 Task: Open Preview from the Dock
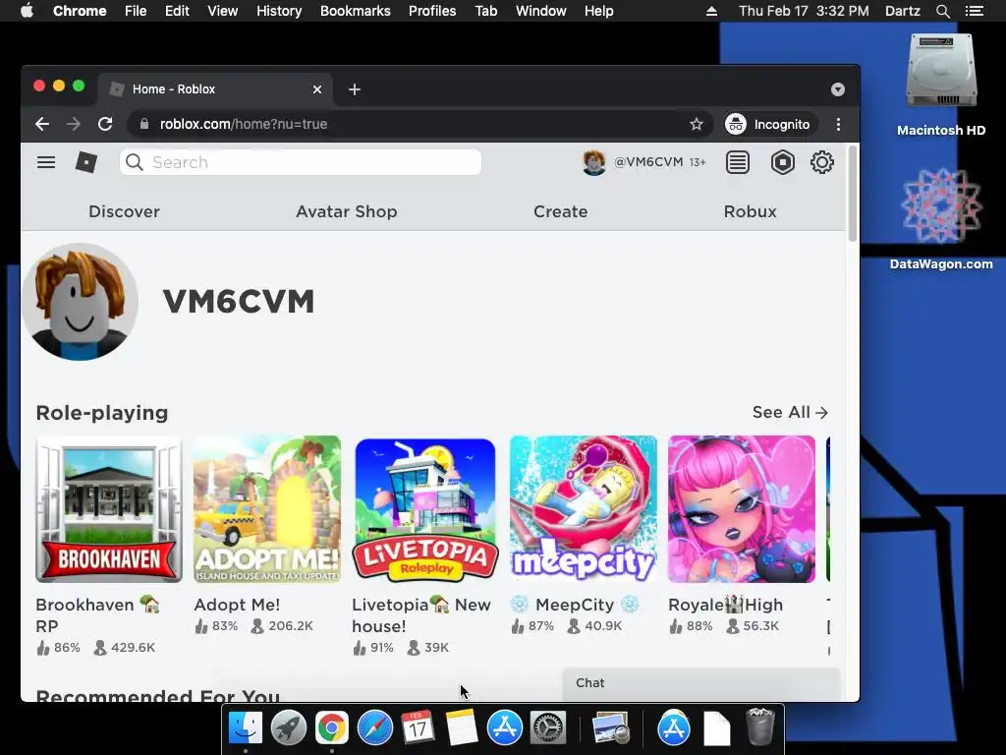[x=611, y=728]
